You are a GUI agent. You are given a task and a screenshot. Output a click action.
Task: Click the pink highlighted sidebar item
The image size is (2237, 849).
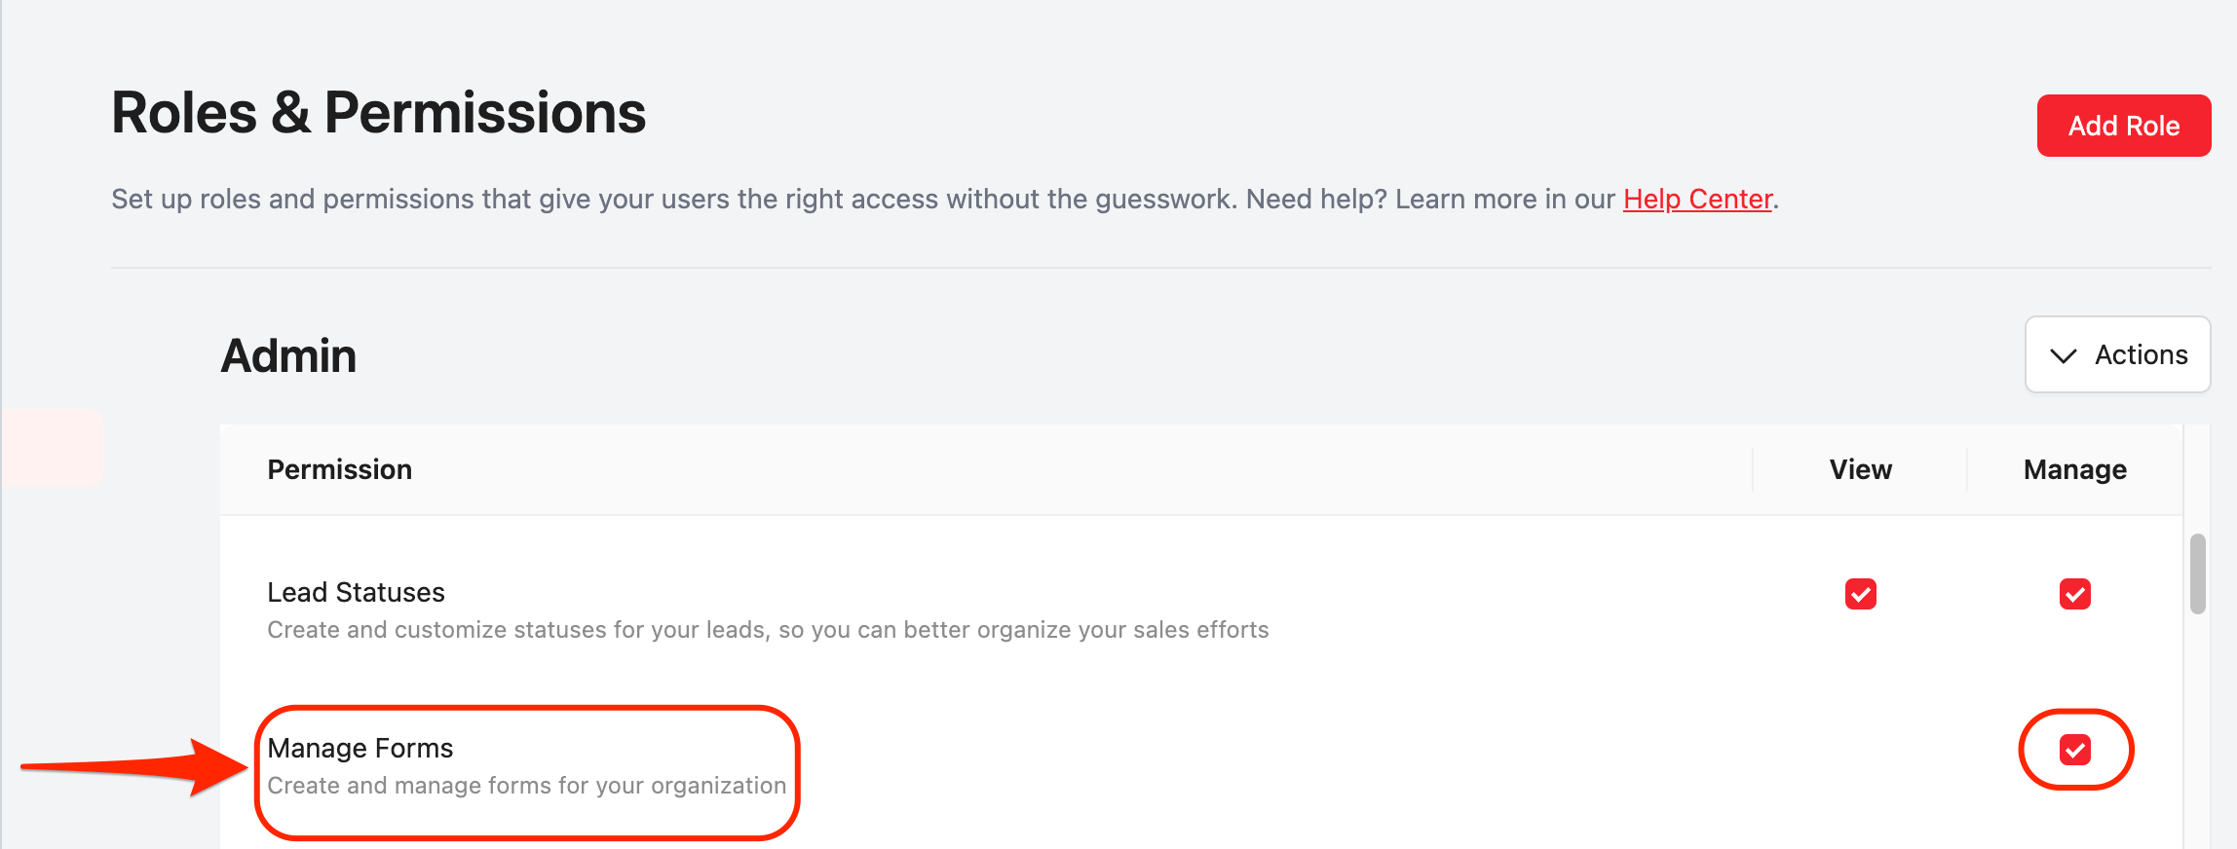pos(53,448)
